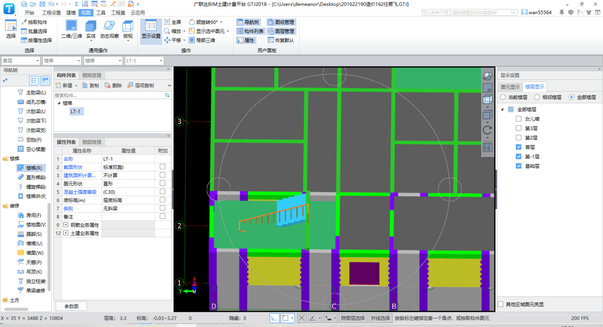The height and width of the screenshot is (327, 603).
Task: Switch to 图层管理 tab in property panel
Action: click(x=92, y=142)
